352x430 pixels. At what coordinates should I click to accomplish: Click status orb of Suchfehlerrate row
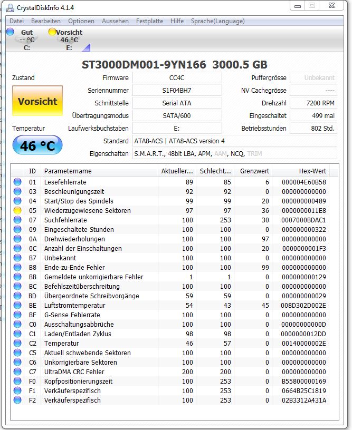[x=17, y=220]
